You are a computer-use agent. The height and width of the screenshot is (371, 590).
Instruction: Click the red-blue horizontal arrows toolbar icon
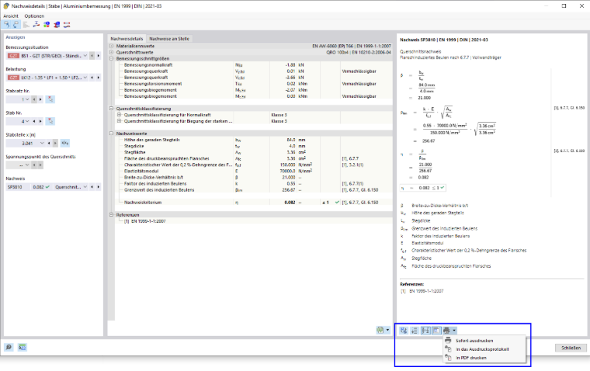67,25
